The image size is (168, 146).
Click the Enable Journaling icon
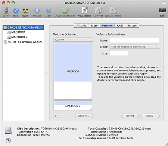click(65, 10)
